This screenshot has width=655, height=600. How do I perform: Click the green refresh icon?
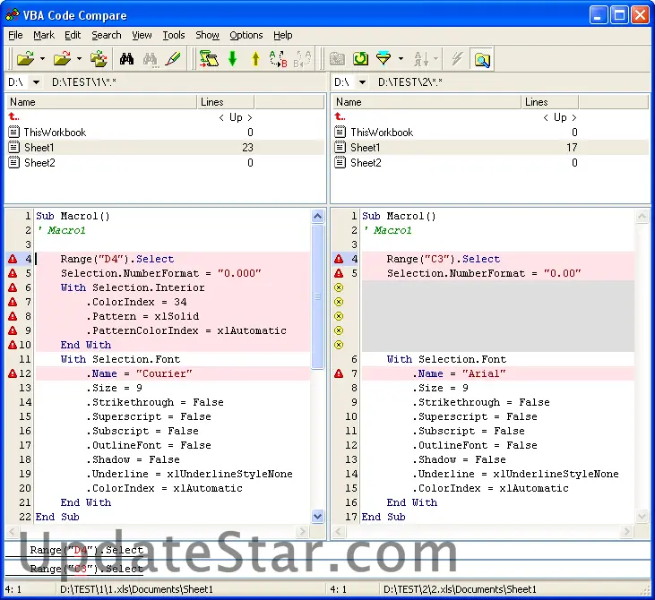(x=360, y=59)
